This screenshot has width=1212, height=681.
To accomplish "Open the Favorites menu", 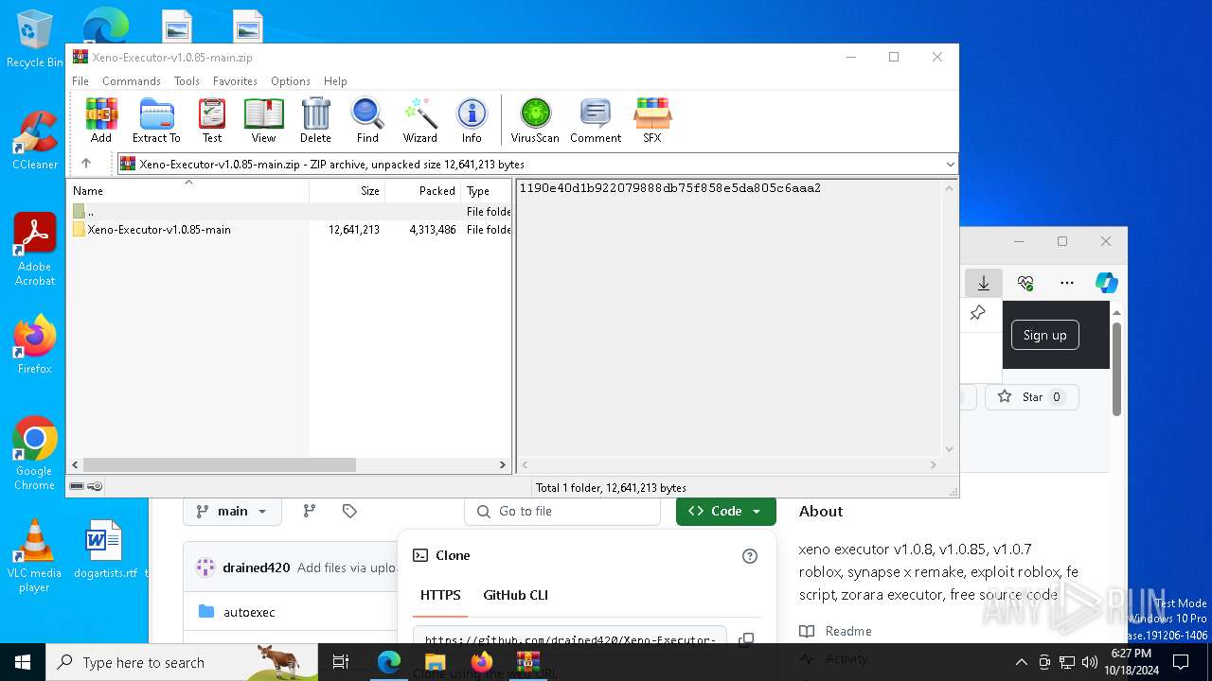I will click(235, 81).
